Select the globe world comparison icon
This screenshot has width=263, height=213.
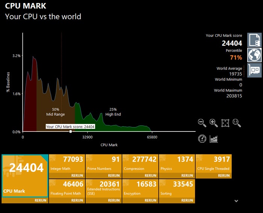tap(254, 55)
